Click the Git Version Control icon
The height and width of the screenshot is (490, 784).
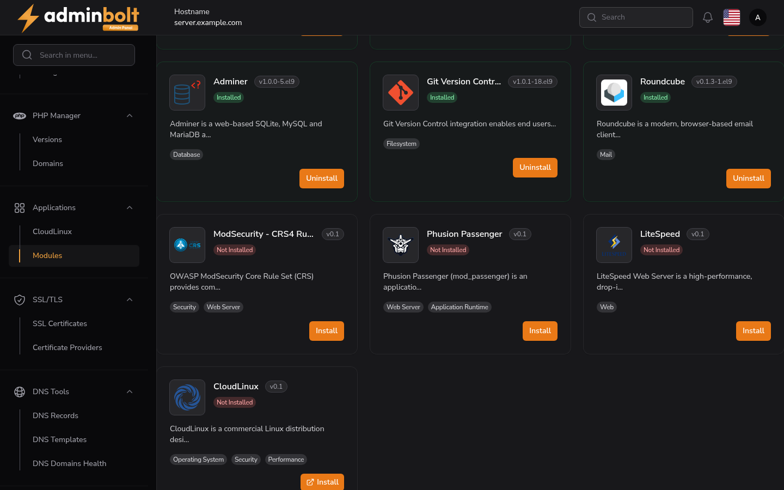[x=401, y=93]
